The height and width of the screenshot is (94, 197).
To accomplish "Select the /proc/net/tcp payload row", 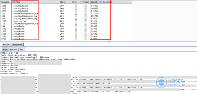I will tap(66, 21).
